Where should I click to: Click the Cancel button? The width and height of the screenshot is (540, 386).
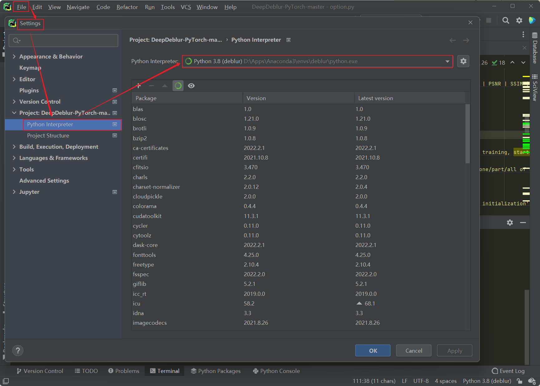[x=414, y=351]
